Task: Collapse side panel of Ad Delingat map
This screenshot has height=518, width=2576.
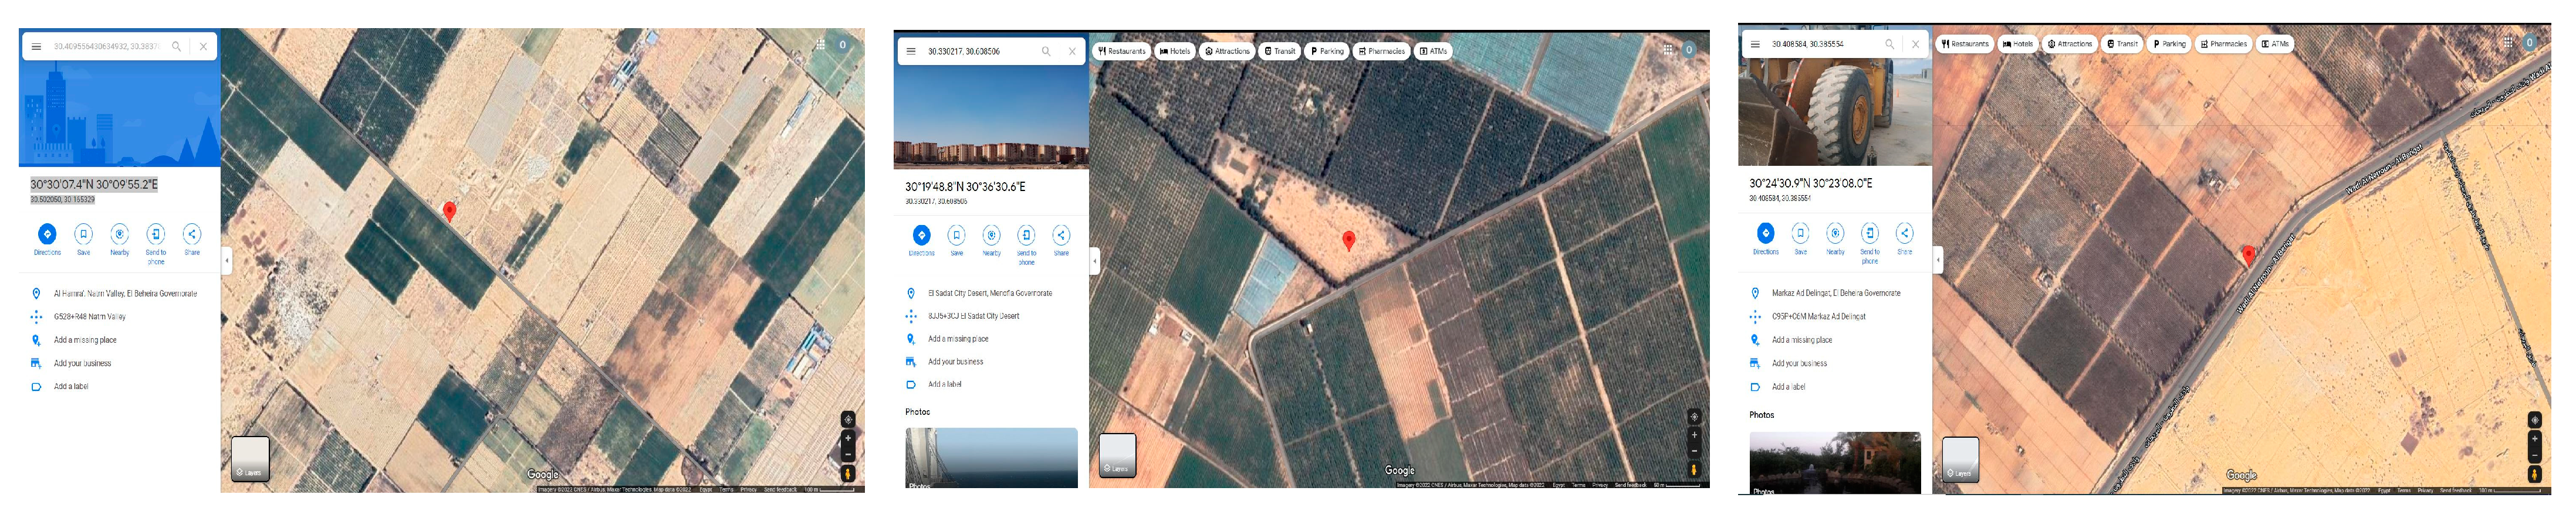Action: [x=1938, y=261]
